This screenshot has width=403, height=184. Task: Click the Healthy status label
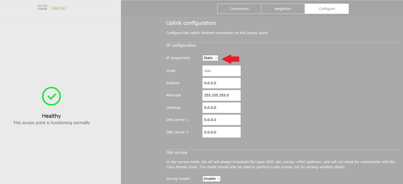pos(51,116)
